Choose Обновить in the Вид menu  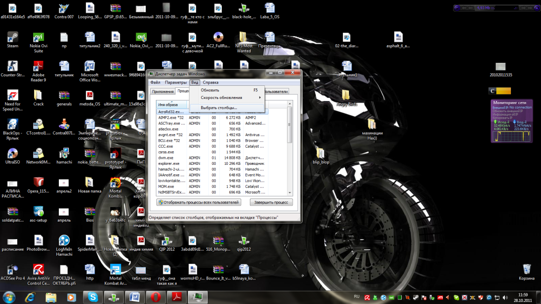coord(227,90)
